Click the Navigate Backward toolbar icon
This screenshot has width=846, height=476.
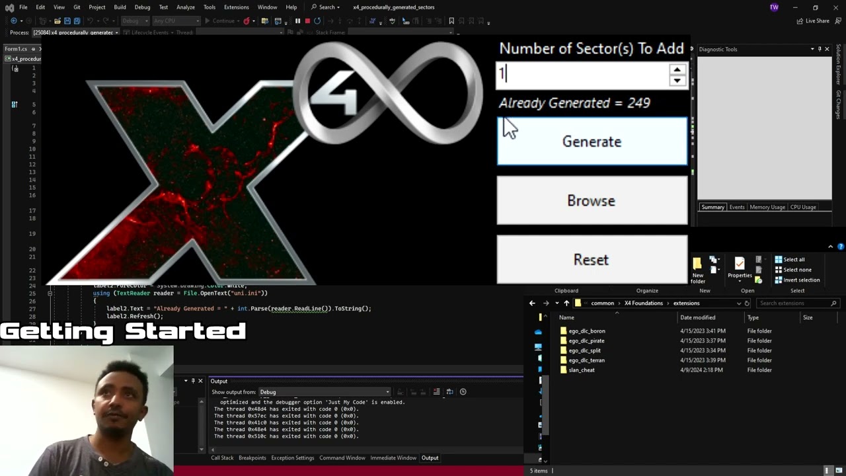pyautogui.click(x=13, y=20)
